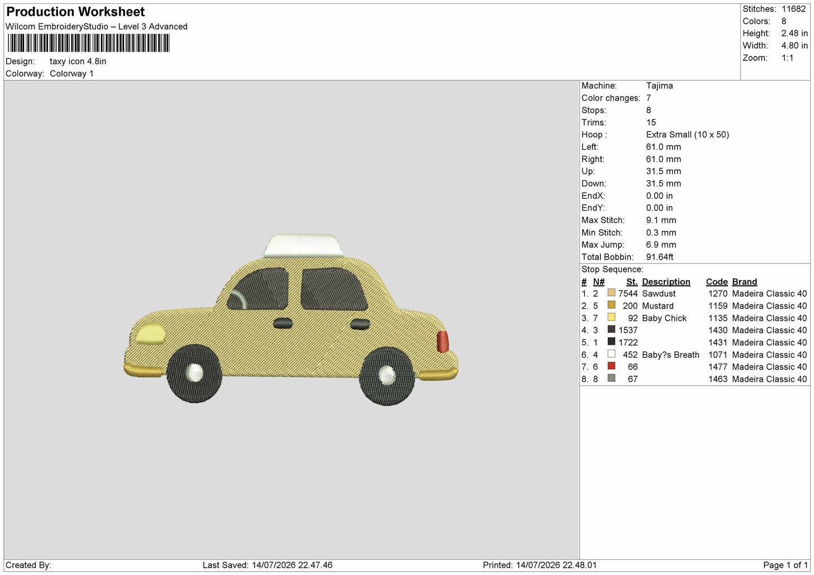Click the stitches count '11682'

coord(794,9)
